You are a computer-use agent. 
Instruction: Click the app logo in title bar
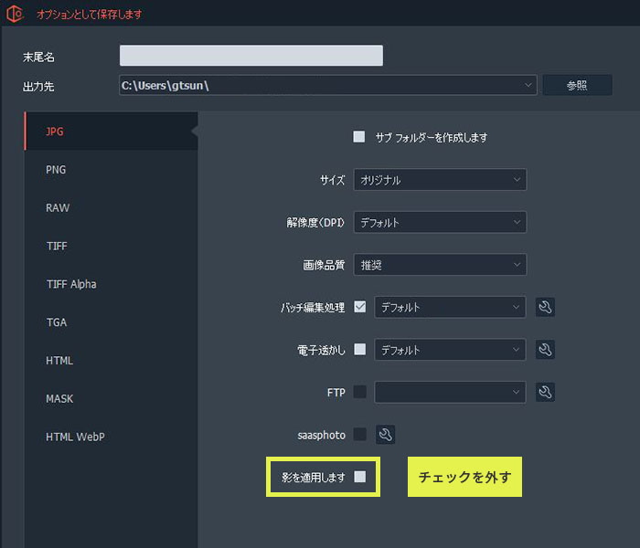pos(15,15)
